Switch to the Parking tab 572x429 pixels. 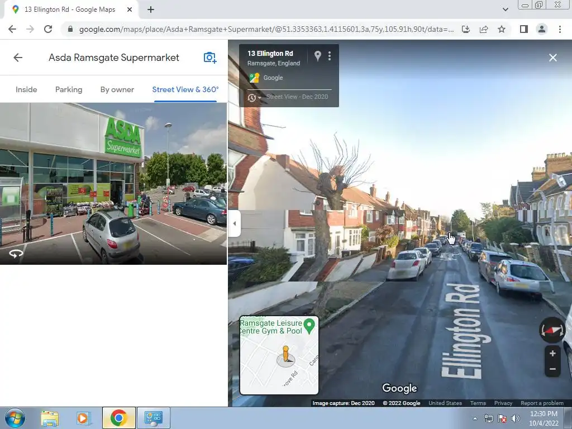(69, 89)
